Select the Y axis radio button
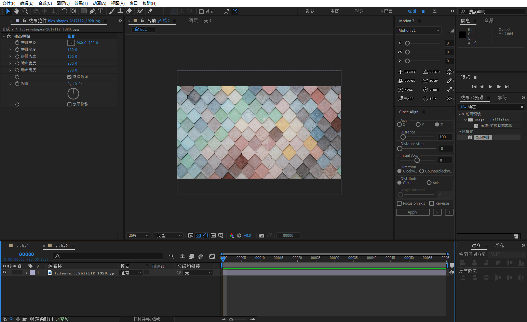Screen dimensions: 527x322 click(418, 125)
